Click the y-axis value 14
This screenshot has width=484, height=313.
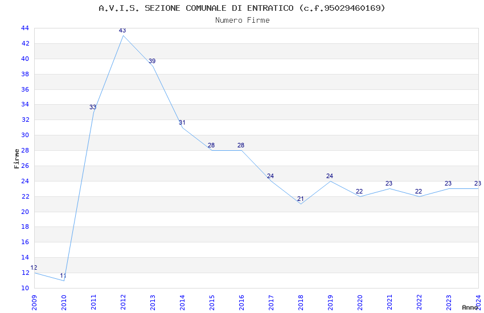[x=25, y=257]
